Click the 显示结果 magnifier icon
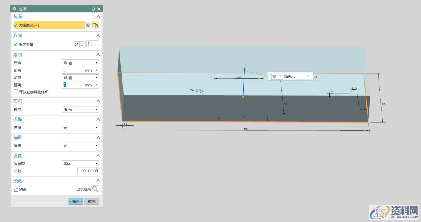421x222 pixels. 96,189
